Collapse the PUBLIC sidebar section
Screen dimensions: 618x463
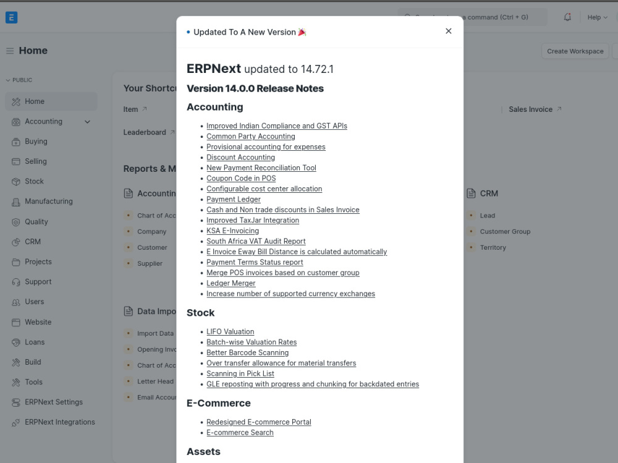(x=19, y=80)
